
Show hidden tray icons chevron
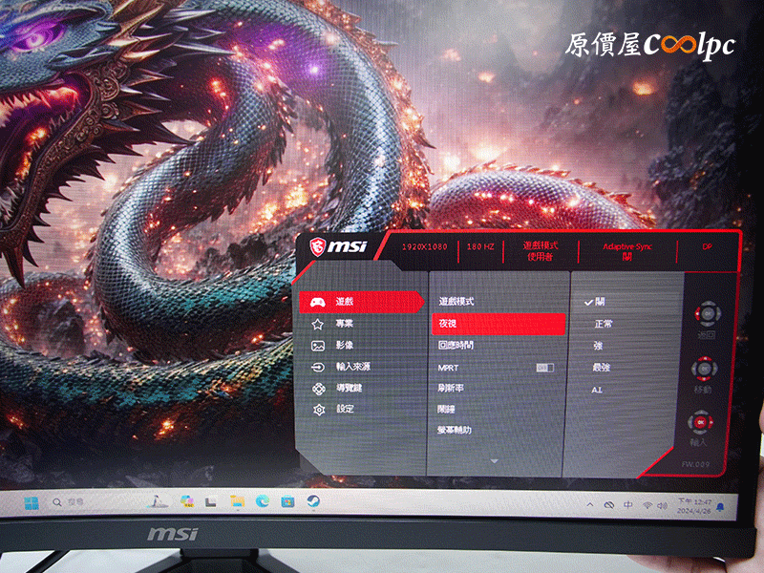click(590, 504)
